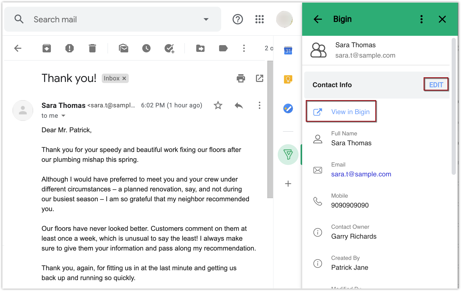This screenshot has height=291, width=461.
Task: Expand search options dropdown arrow
Action: click(206, 19)
